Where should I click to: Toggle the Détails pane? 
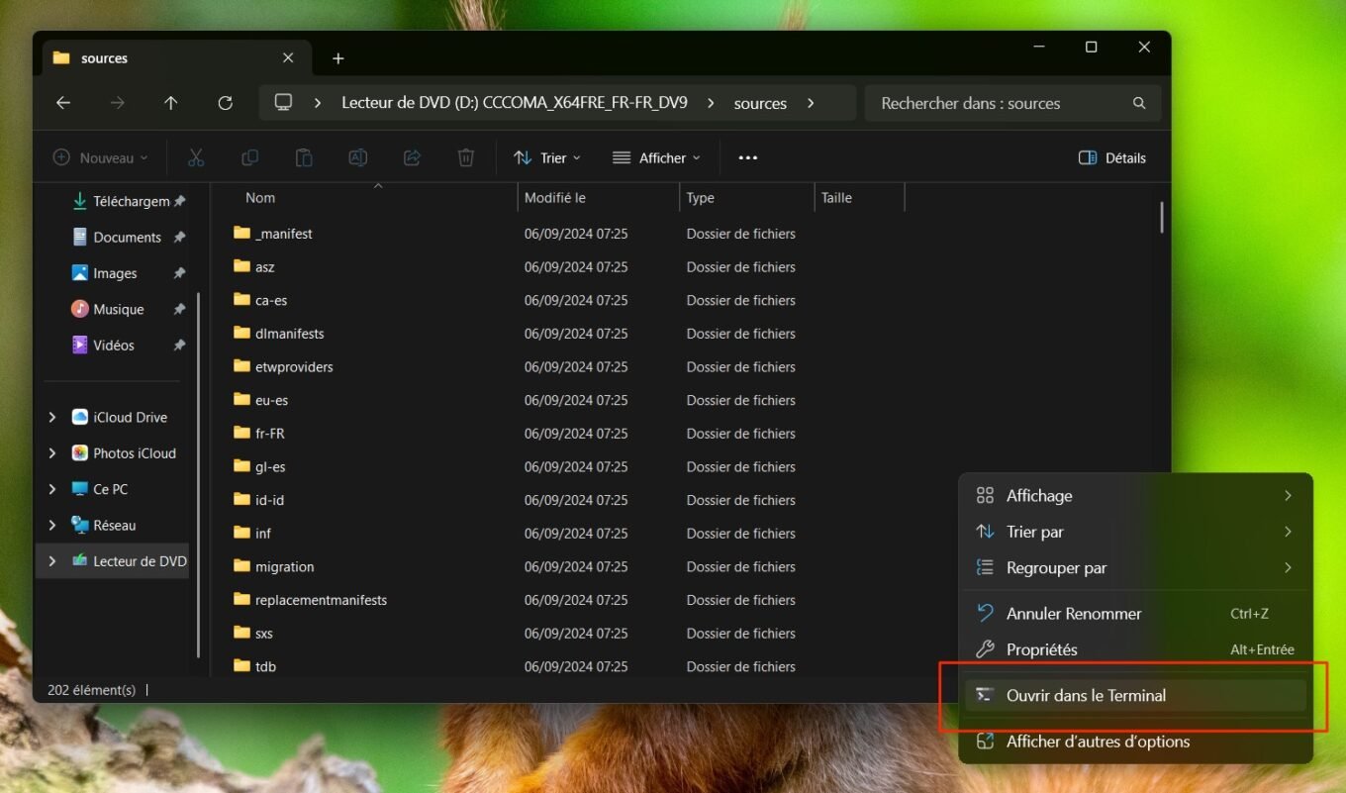[1111, 157]
